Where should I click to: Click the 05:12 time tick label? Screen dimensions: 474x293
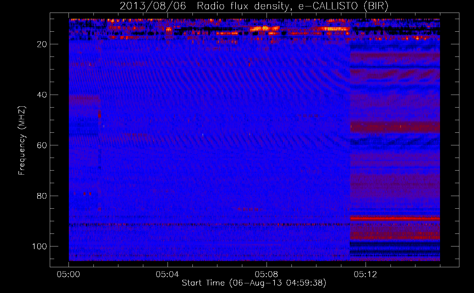(x=365, y=275)
